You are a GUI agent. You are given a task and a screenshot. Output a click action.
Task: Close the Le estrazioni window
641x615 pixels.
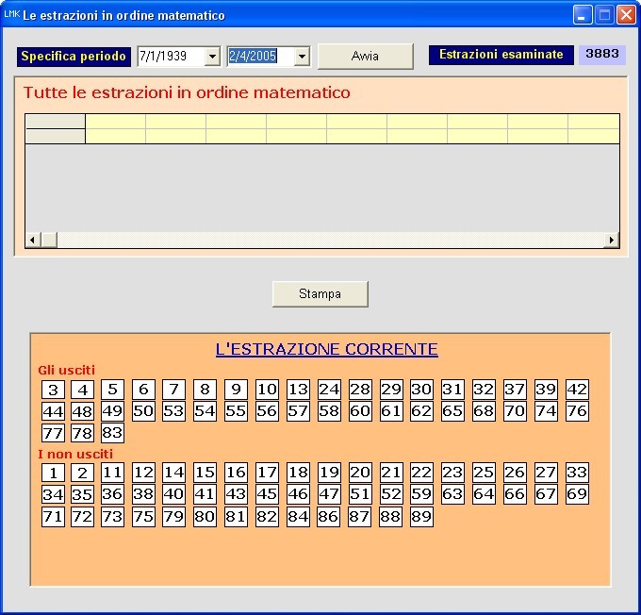(x=626, y=15)
